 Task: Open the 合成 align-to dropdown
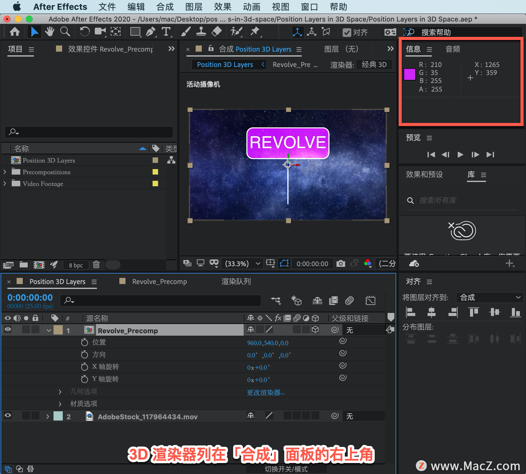[x=490, y=297]
